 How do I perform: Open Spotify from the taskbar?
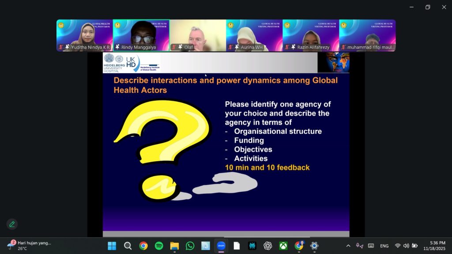click(x=159, y=246)
